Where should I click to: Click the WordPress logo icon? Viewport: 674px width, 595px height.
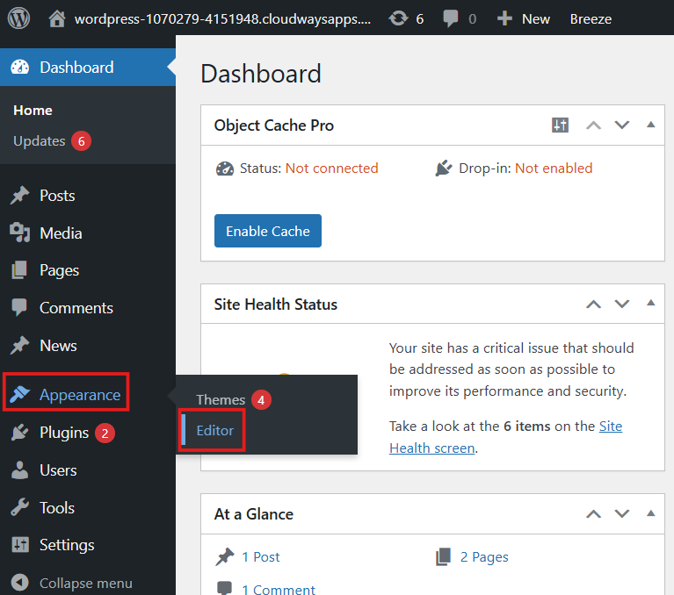click(x=18, y=18)
